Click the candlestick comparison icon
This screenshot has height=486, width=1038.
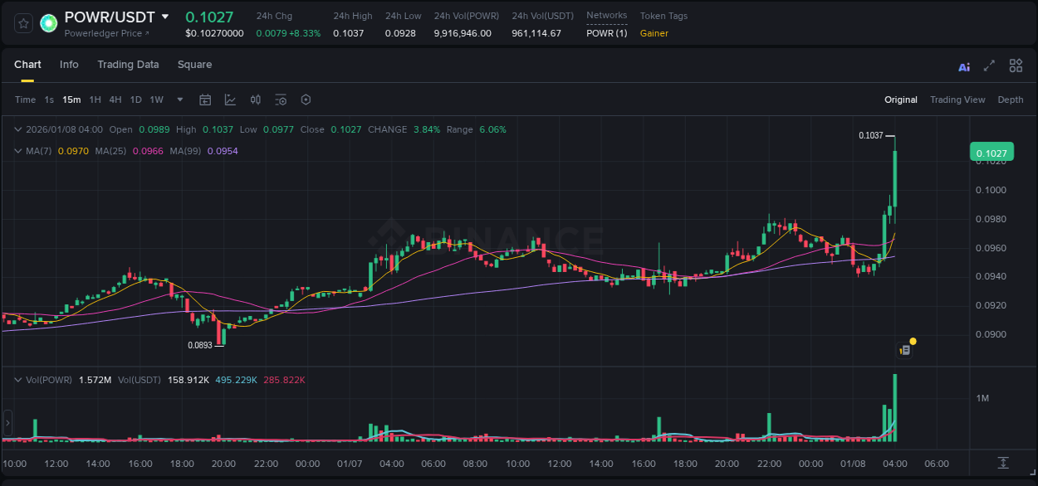click(x=255, y=100)
